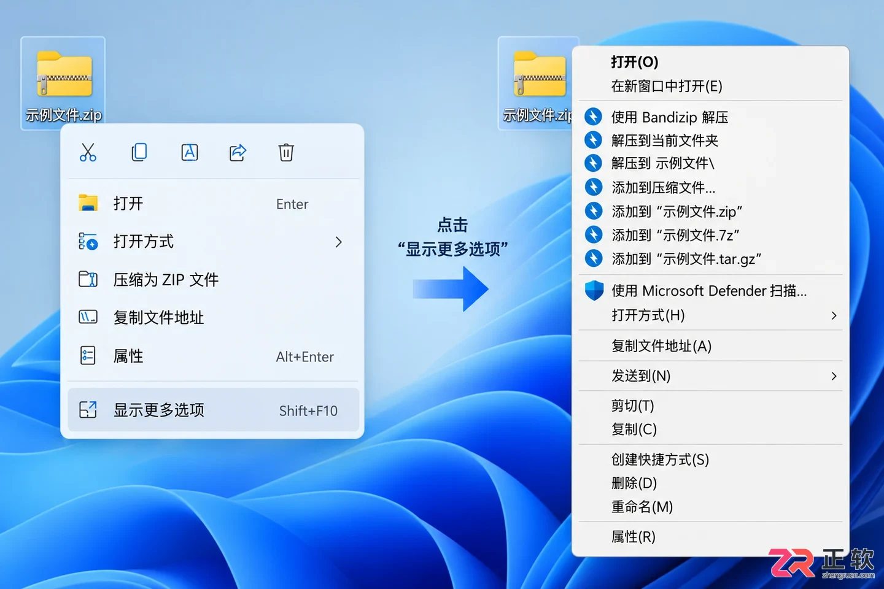Click the 显示更多选项 expand icon
The image size is (884, 589).
pos(88,410)
